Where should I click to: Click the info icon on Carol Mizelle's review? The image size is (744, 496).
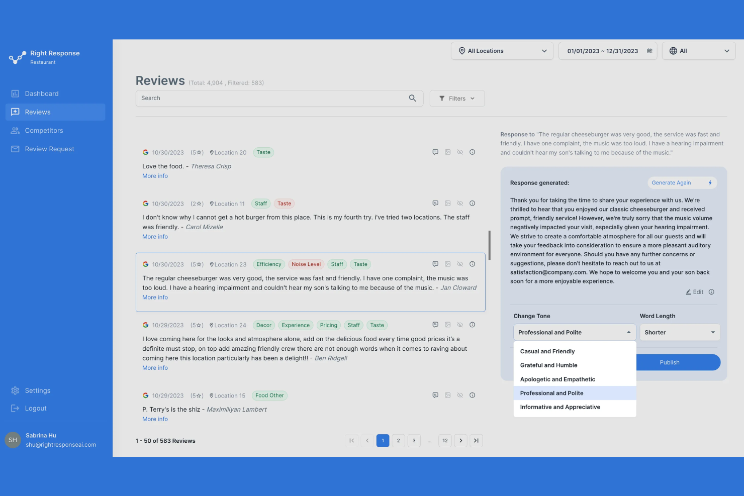coord(472,203)
